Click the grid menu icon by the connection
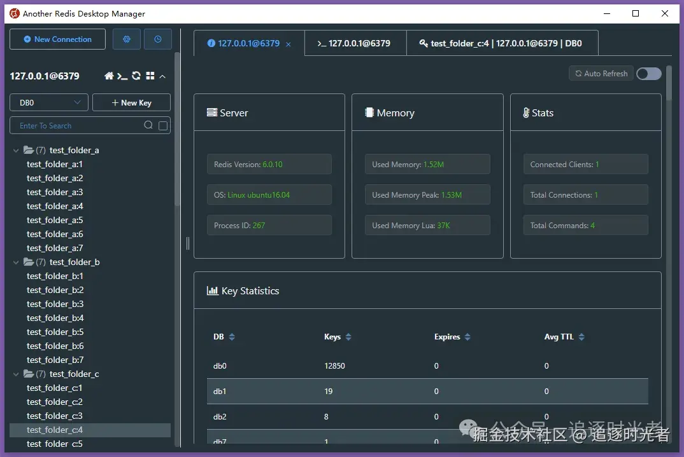 [x=150, y=76]
